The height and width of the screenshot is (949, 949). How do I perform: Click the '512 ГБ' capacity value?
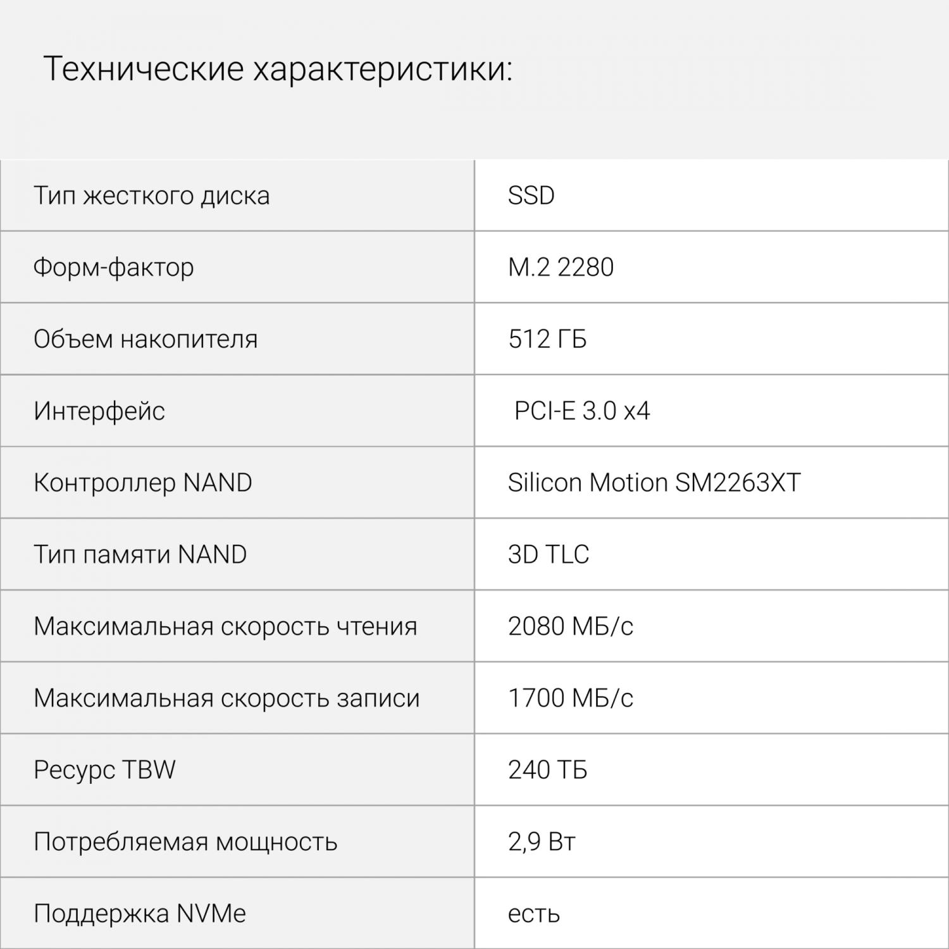pyautogui.click(x=547, y=339)
